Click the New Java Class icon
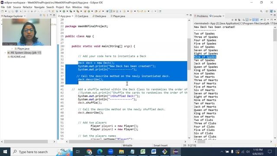This screenshot has width=277, height=156. point(89,11)
